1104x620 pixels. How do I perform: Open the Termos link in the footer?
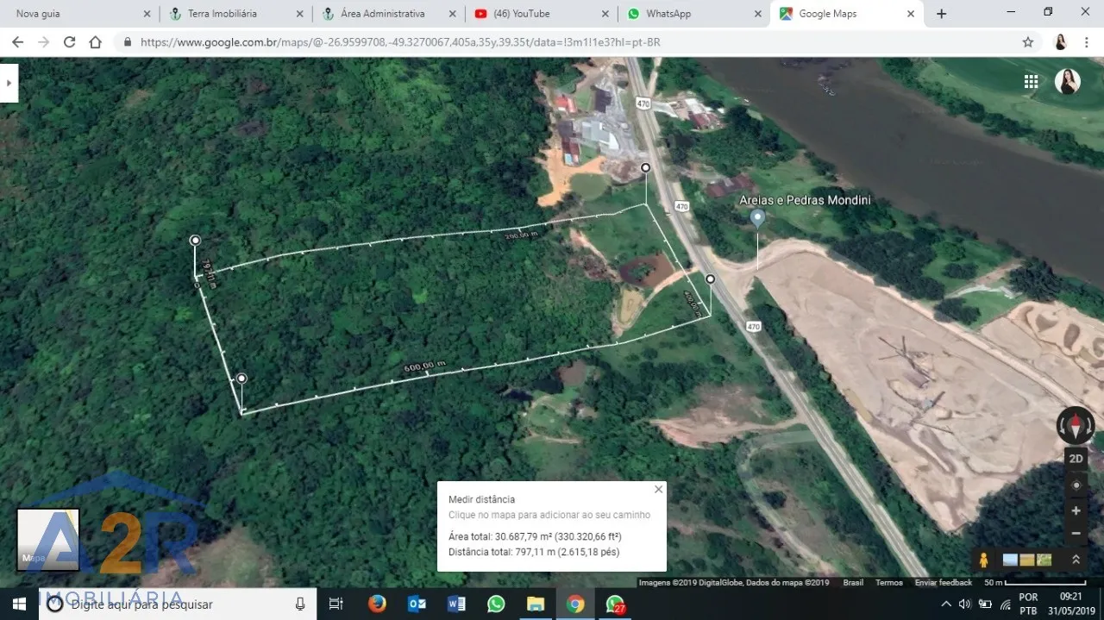888,582
